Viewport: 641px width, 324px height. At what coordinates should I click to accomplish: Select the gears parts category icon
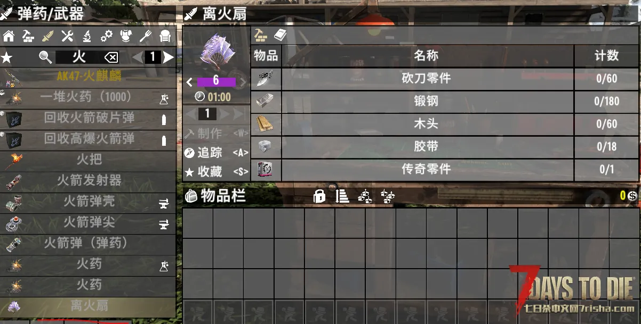tap(107, 36)
